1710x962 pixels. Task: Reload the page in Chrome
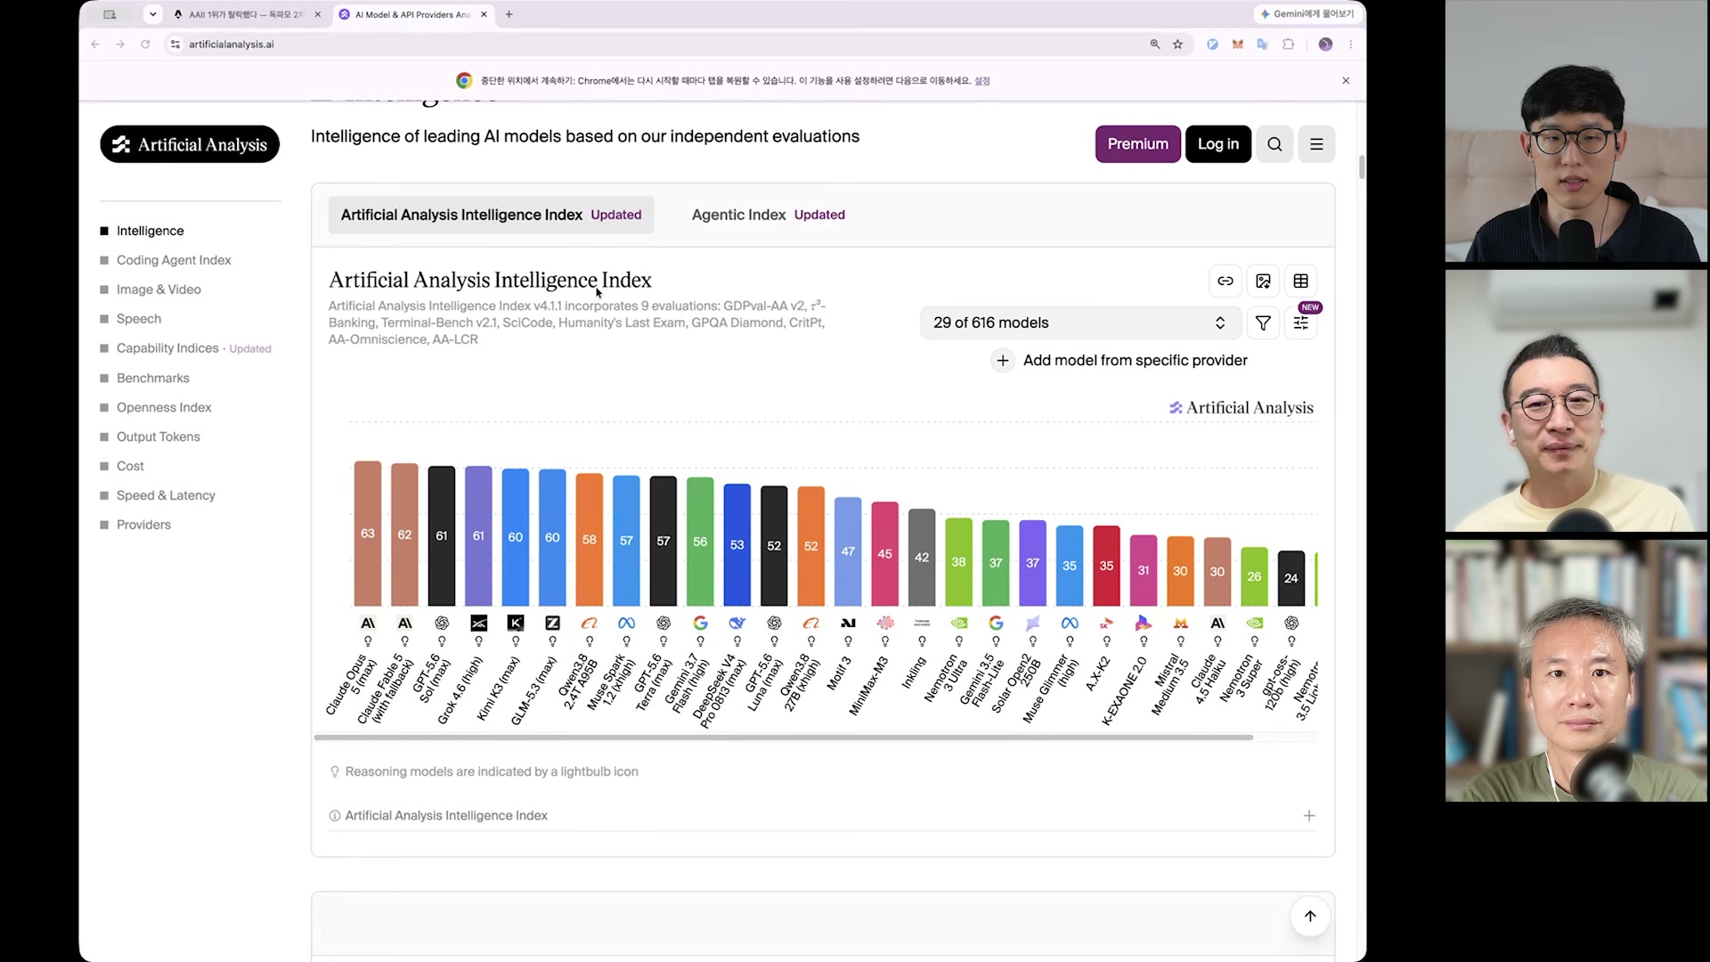click(x=145, y=45)
